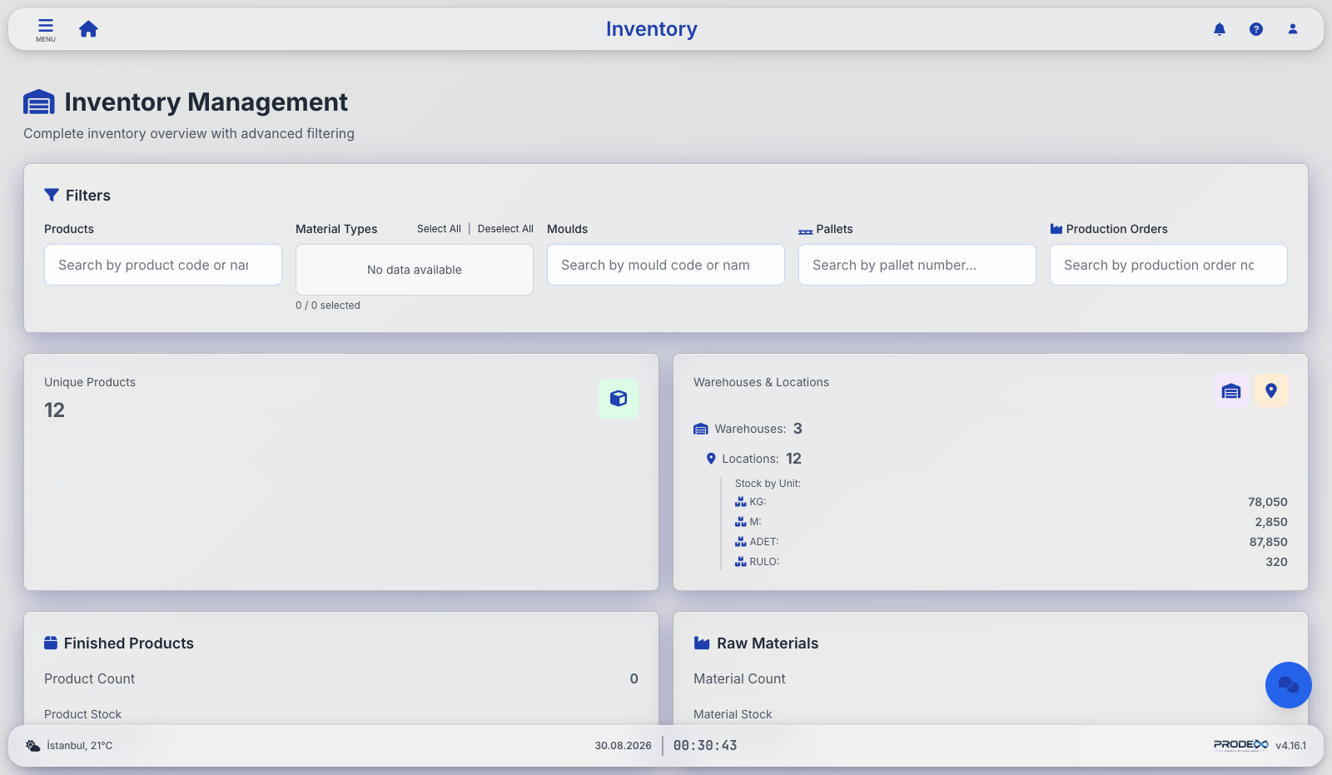Click the KG stock value 78,050
This screenshot has width=1332, height=775.
click(1268, 502)
